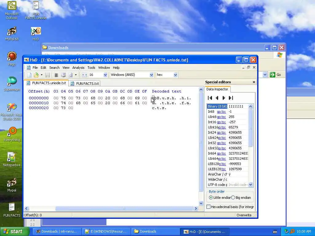
Task: Click the Overwrite mode status bar entry
Action: tap(244, 215)
